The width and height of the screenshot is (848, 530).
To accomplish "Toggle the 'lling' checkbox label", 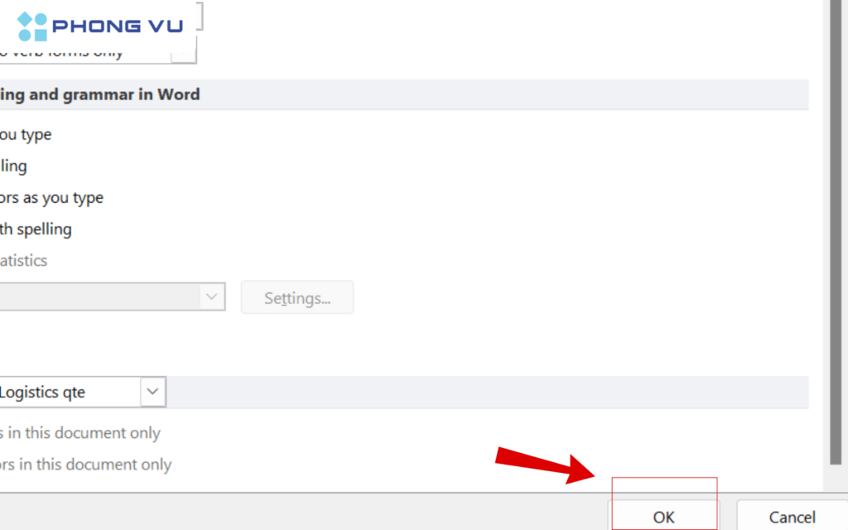I will tap(13, 166).
